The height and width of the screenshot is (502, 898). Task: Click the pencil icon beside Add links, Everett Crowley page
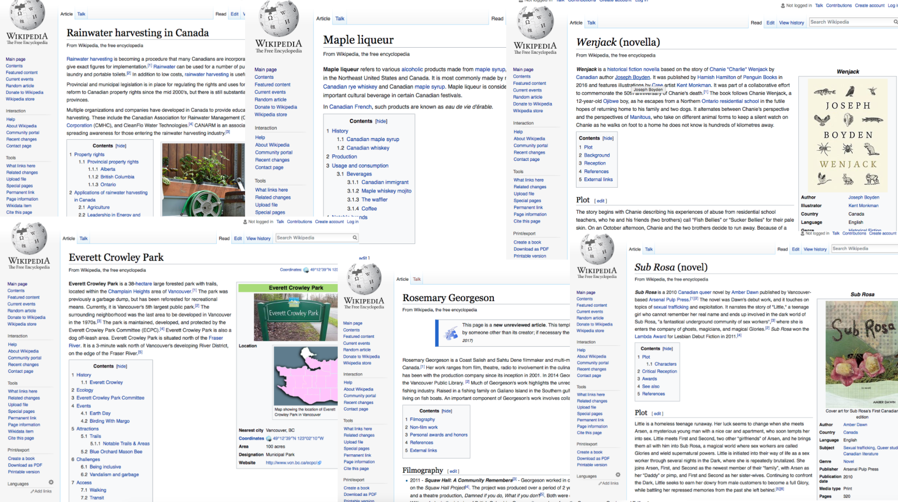[x=33, y=491]
